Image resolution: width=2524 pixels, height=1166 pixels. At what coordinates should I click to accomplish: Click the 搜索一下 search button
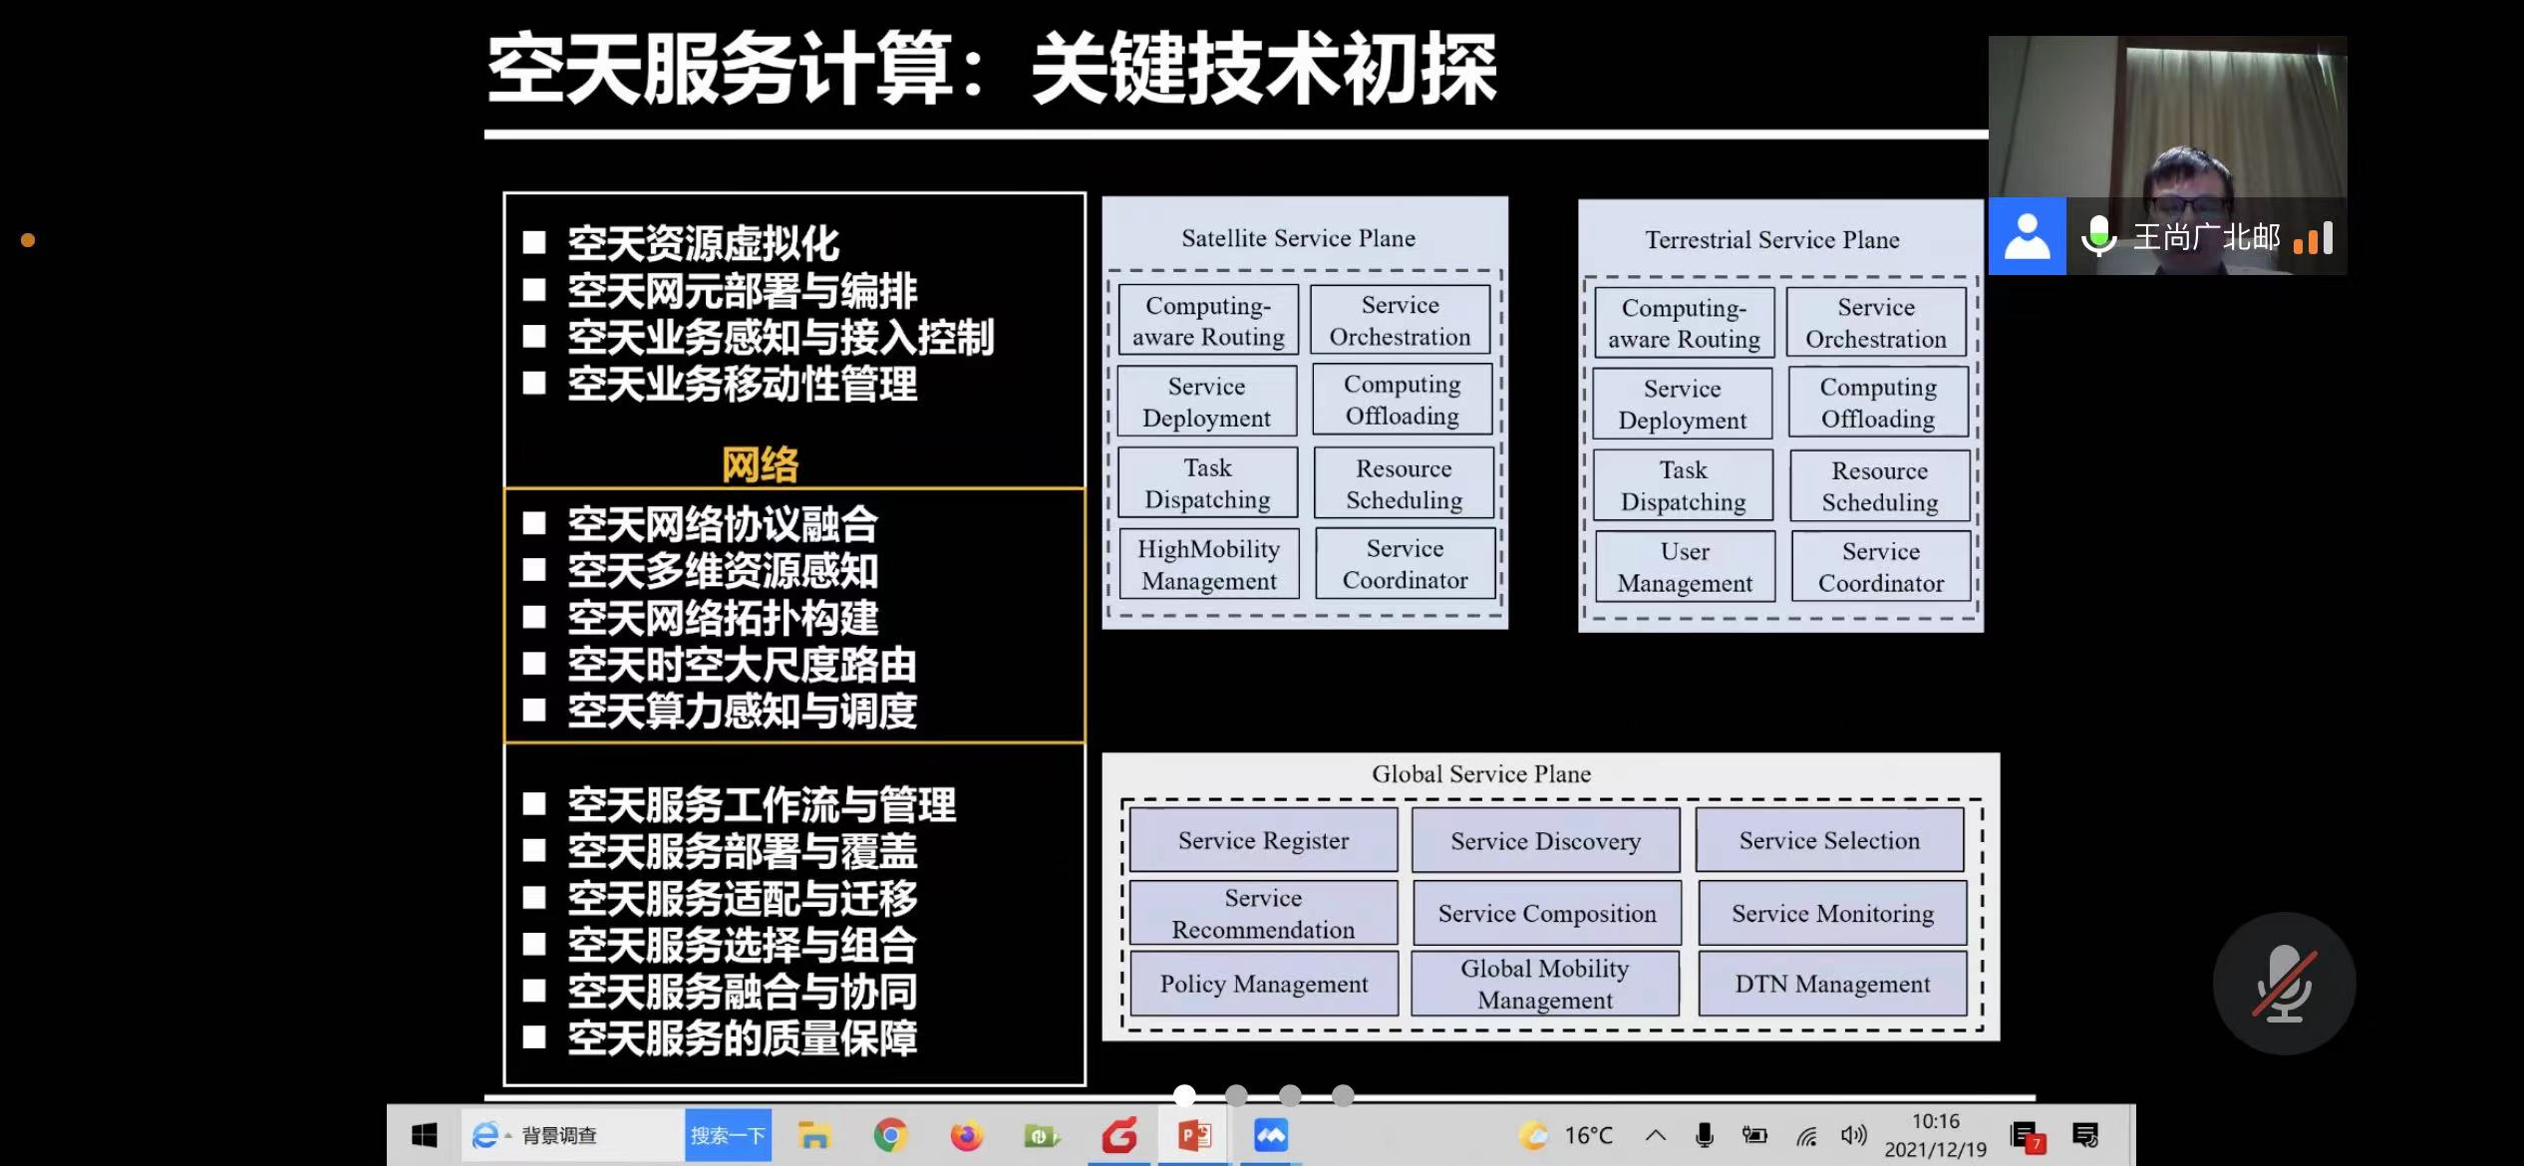(x=728, y=1135)
